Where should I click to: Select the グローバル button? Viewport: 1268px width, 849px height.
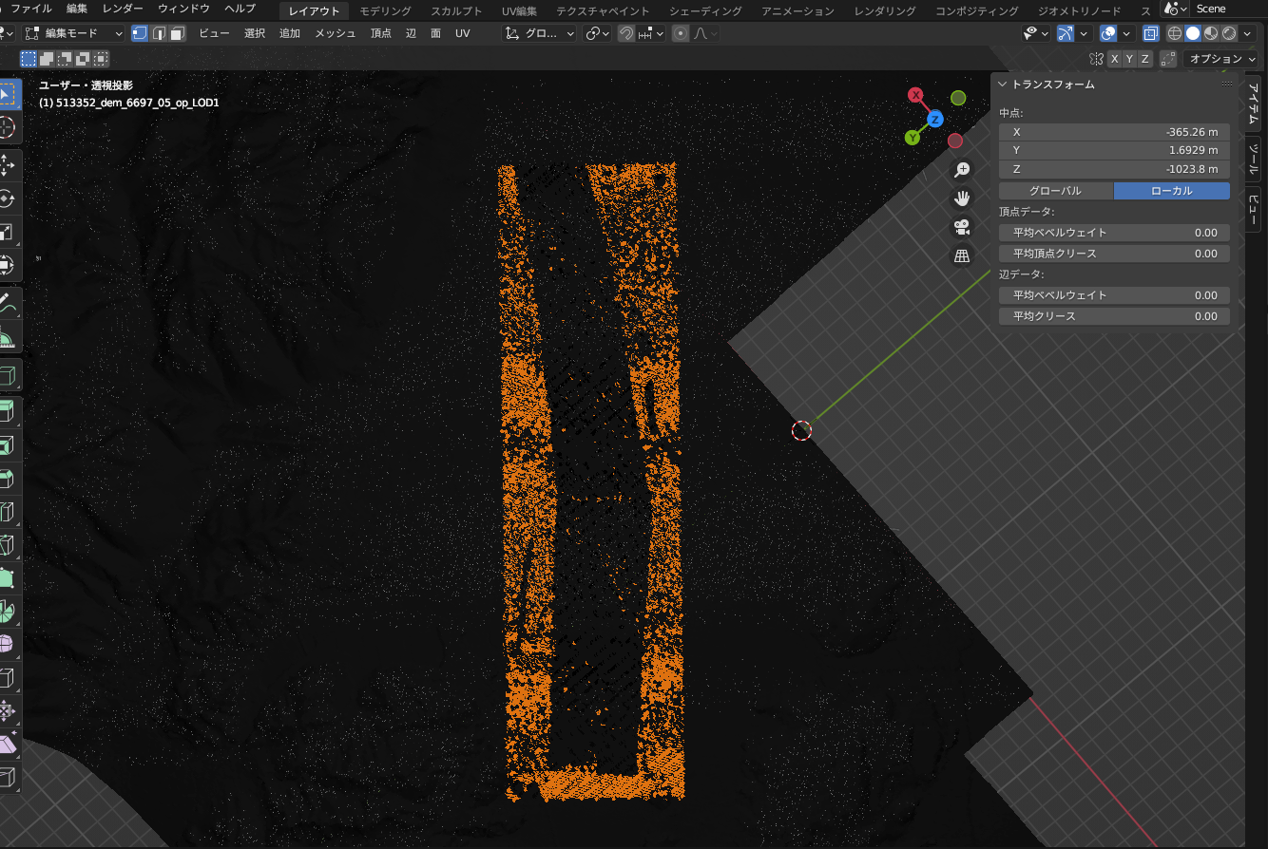1055,191
